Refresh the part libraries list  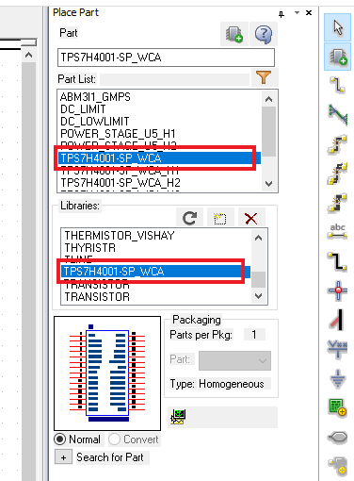pos(189,218)
